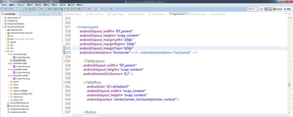Open dropdown arrow next to Run icon
The image size is (293, 117).
point(58,9)
